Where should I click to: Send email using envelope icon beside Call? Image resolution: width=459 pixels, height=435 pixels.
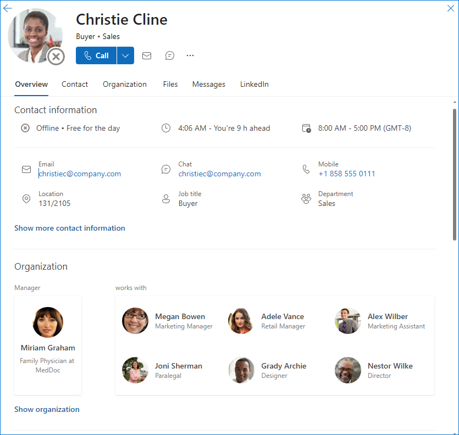tap(147, 55)
